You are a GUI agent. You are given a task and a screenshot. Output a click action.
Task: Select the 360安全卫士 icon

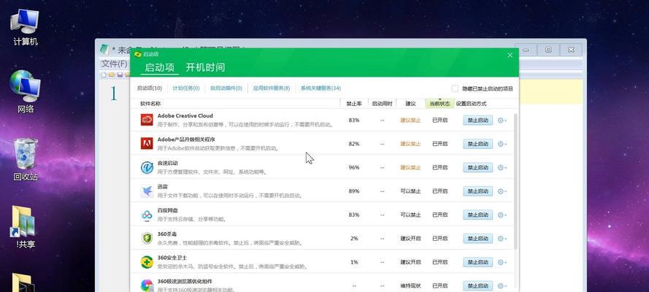[147, 262]
